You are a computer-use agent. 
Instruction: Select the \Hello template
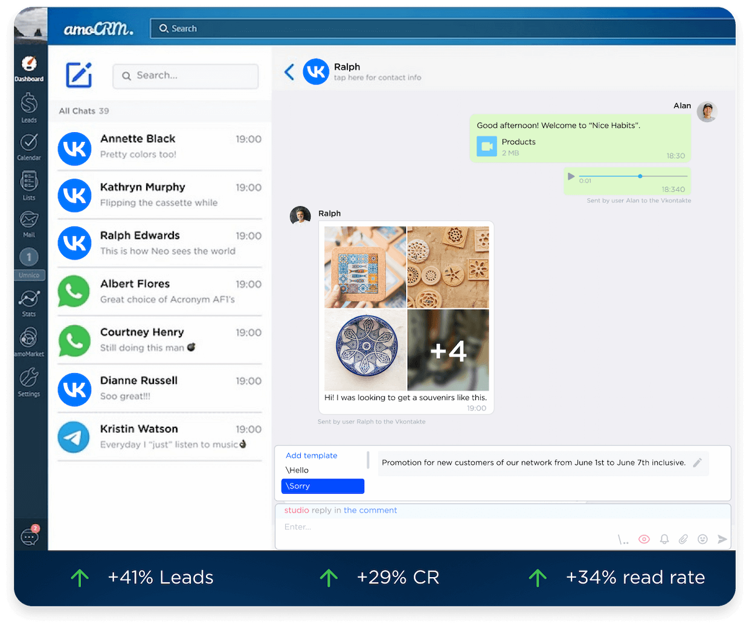point(297,470)
